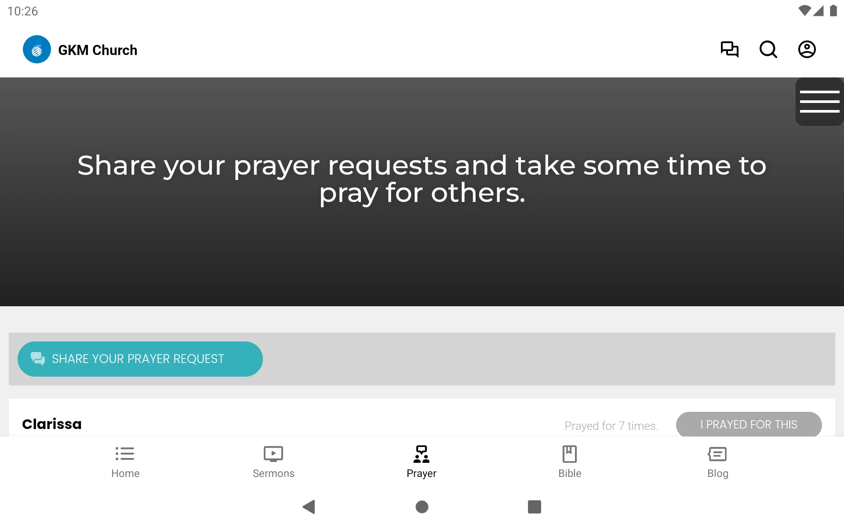Image resolution: width=844 pixels, height=528 pixels.
Task: Navigate back using back arrow
Action: 307,506
